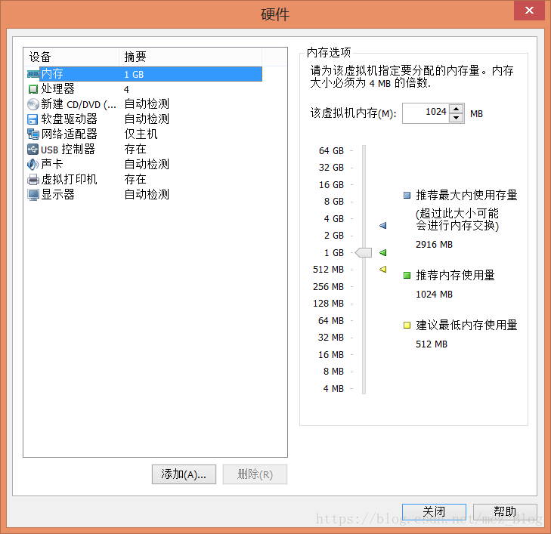The image size is (551, 534).
Task: Click the 64 GB slider label
Action: (331, 150)
